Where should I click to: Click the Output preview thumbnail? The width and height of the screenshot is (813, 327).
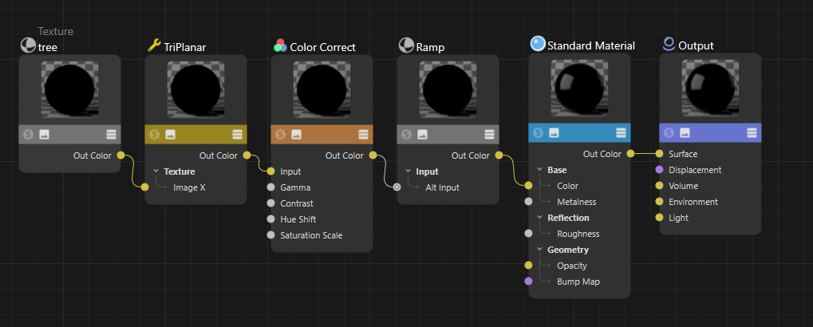710,88
